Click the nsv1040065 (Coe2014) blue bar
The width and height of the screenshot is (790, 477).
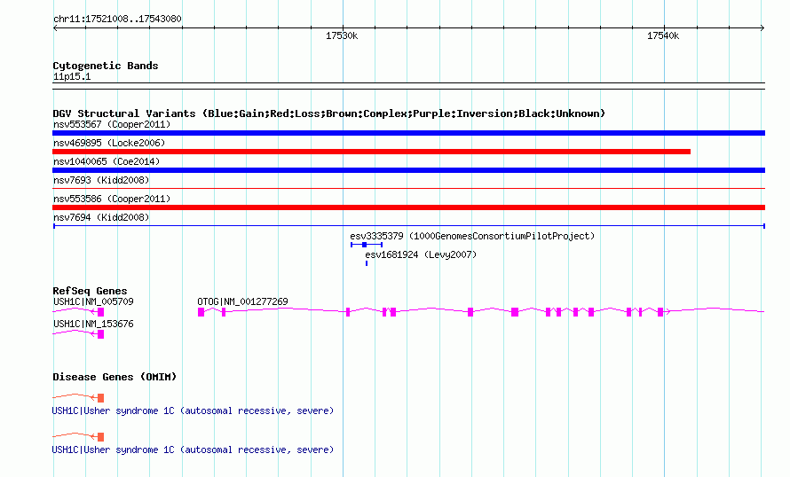pyautogui.click(x=408, y=170)
